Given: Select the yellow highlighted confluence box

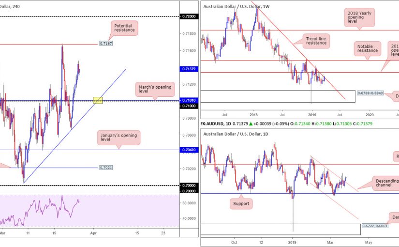Looking at the screenshot, I should pyautogui.click(x=98, y=100).
